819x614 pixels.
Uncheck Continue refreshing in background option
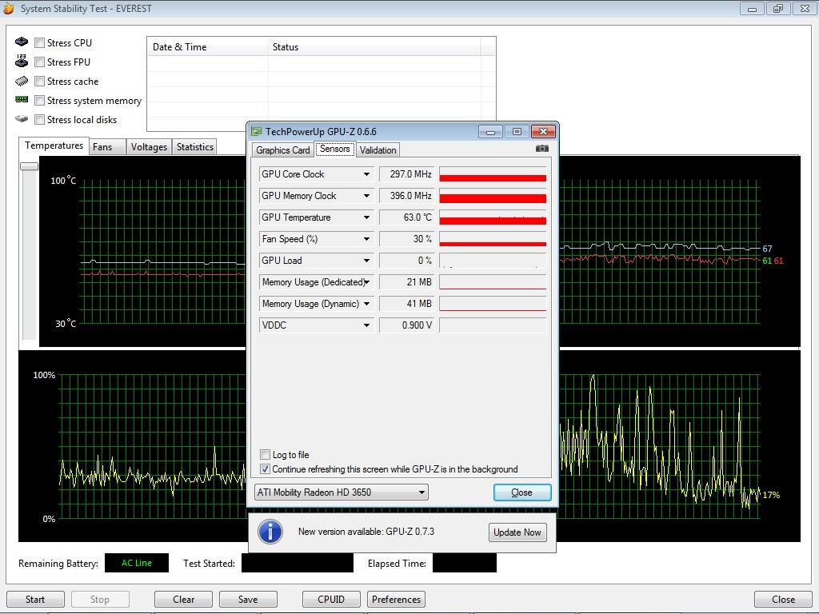(265, 468)
